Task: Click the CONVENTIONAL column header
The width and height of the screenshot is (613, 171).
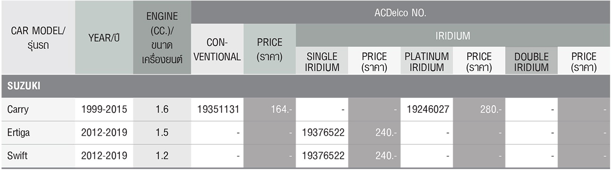Action: 217,49
